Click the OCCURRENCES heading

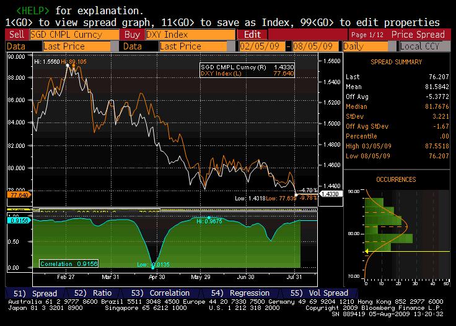(396, 179)
